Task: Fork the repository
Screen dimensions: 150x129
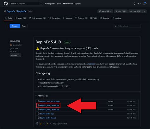Action: [x=121, y=11]
